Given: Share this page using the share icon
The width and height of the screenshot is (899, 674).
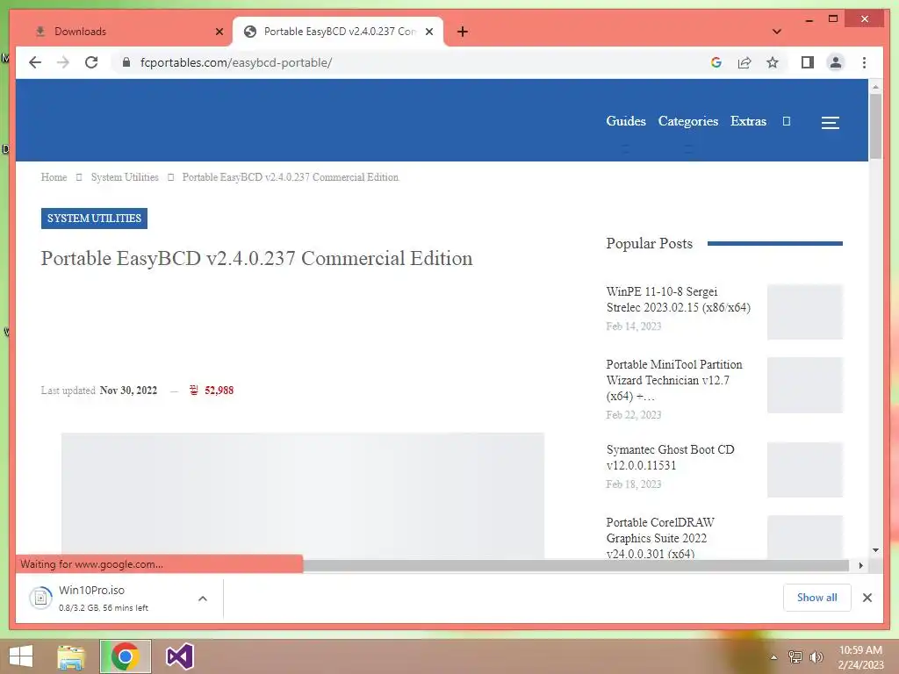Looking at the screenshot, I should point(744,62).
